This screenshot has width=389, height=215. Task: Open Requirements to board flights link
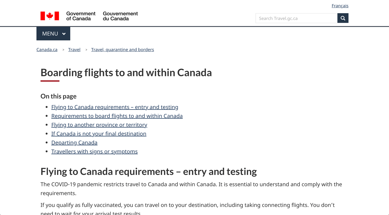pos(117,116)
